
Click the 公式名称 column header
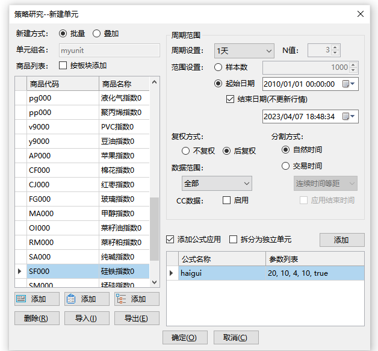coord(222,259)
